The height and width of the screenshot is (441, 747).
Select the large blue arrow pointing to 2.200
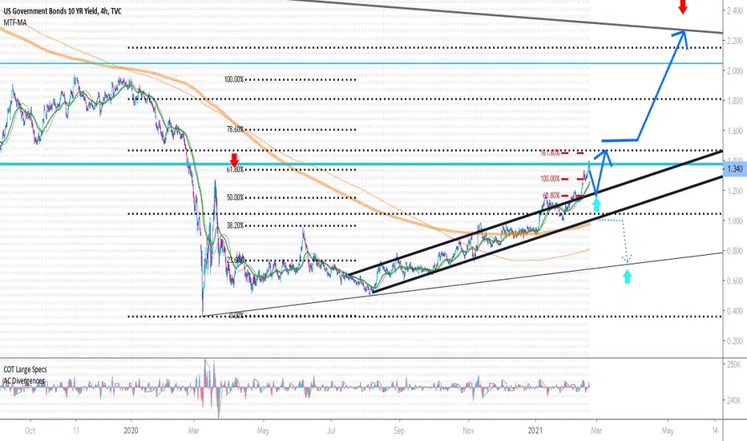point(645,86)
